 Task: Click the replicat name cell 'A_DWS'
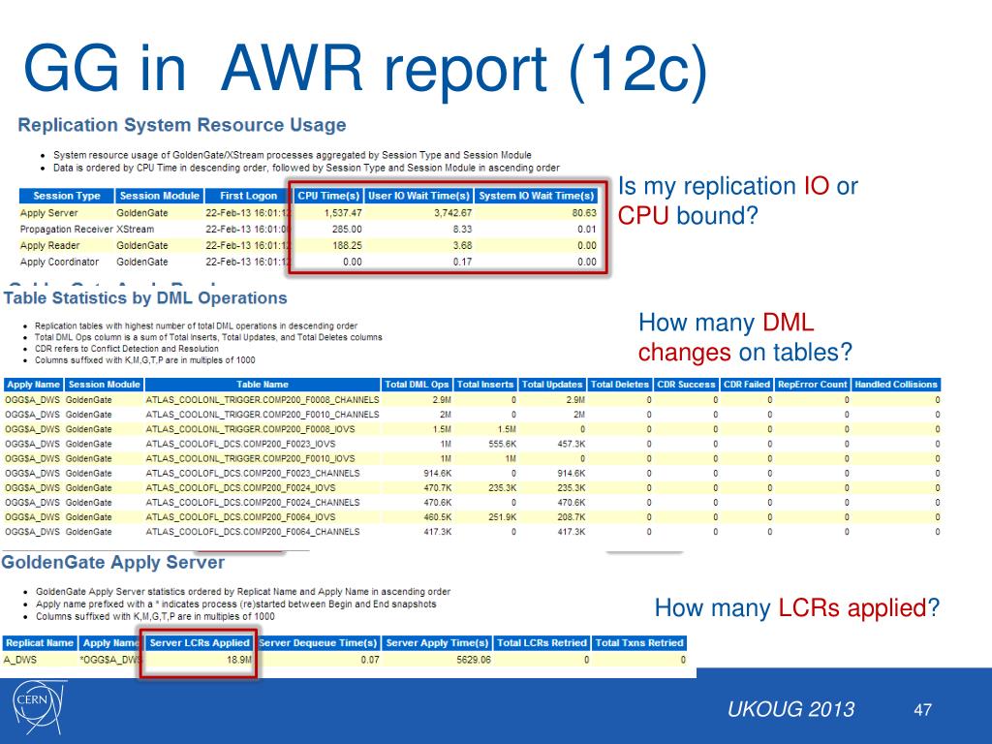point(20,659)
